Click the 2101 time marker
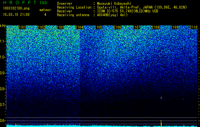The width and height of the screenshot is (200, 127). pyautogui.click(x=22, y=27)
